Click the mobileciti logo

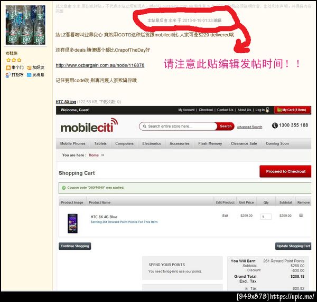89,125
